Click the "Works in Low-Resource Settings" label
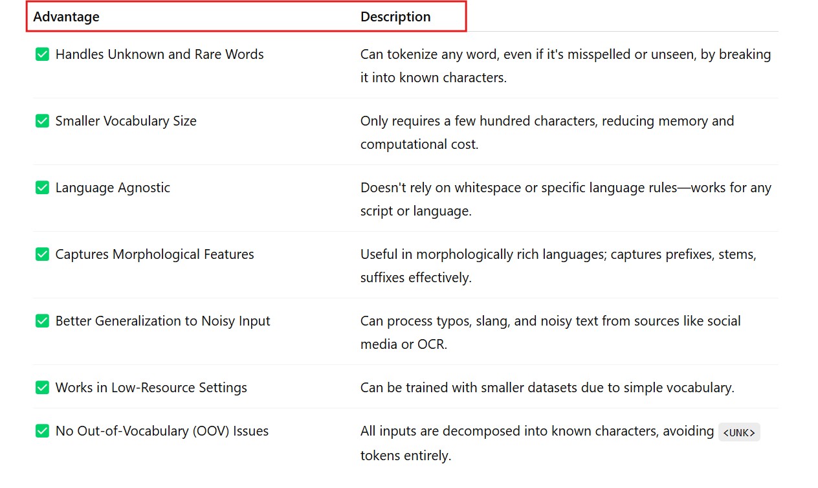Image resolution: width=818 pixels, height=488 pixels. click(x=151, y=388)
